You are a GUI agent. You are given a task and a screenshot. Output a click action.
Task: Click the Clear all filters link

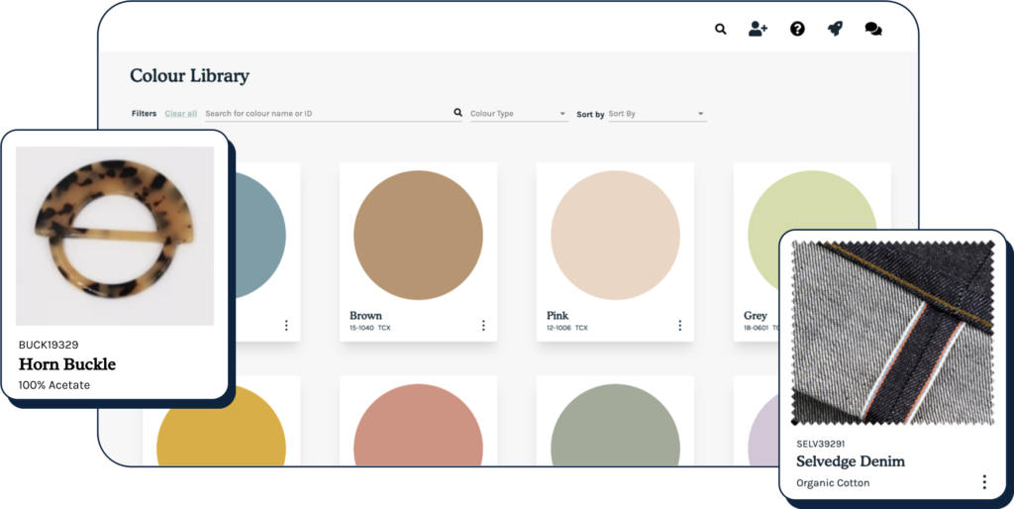coord(181,113)
